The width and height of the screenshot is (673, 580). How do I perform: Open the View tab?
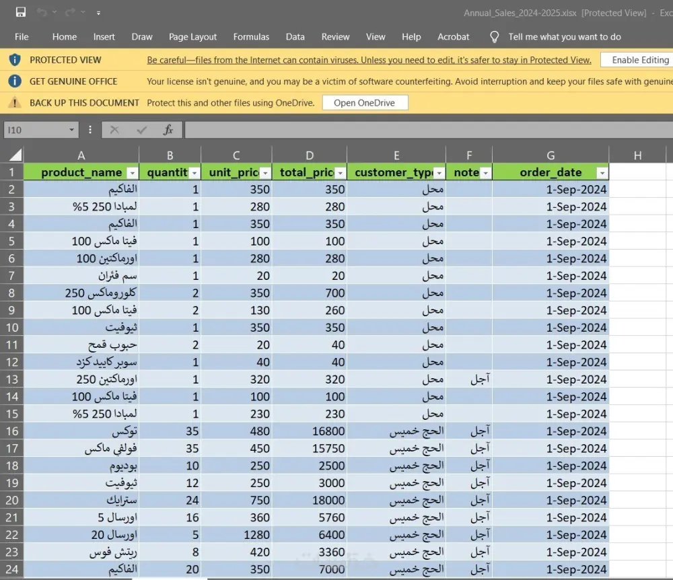(376, 37)
